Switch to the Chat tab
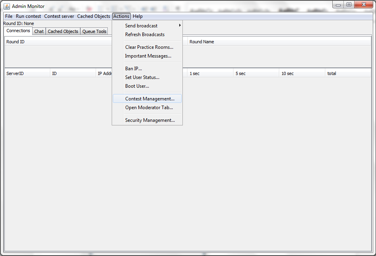 (39, 31)
